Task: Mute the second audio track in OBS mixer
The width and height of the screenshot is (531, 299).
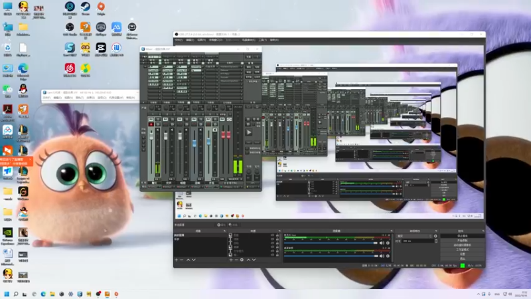Action: point(382,256)
